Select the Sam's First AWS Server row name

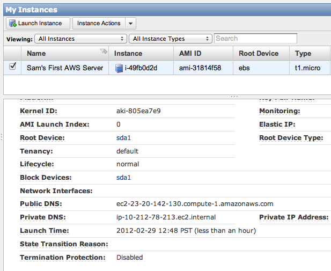tap(65, 68)
